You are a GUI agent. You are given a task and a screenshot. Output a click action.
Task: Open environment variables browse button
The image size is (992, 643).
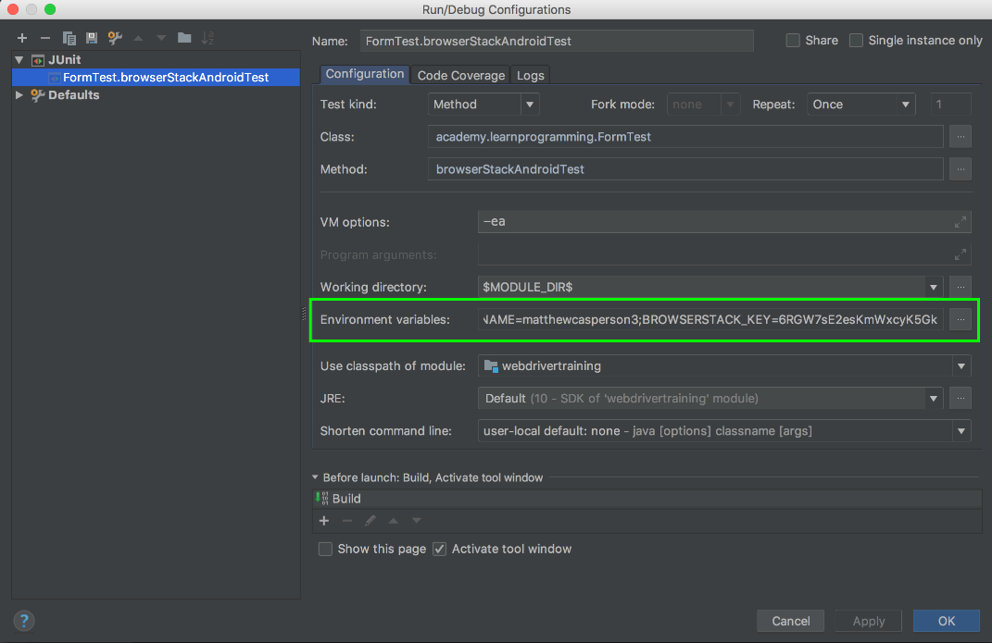pyautogui.click(x=961, y=319)
